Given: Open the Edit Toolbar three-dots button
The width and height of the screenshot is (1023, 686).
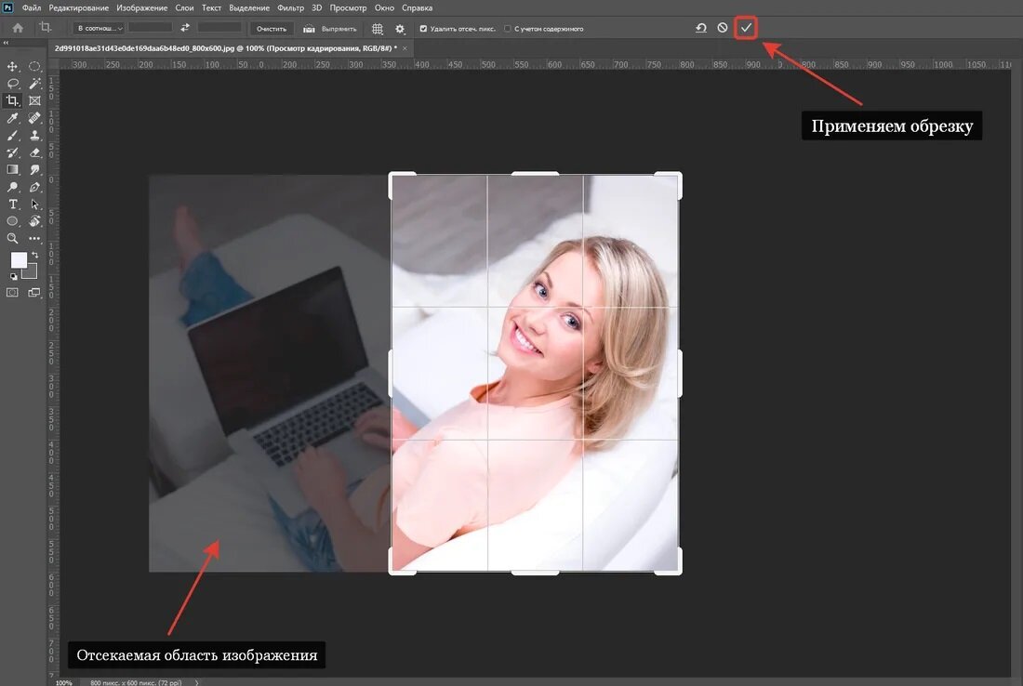Looking at the screenshot, I should point(34,239).
